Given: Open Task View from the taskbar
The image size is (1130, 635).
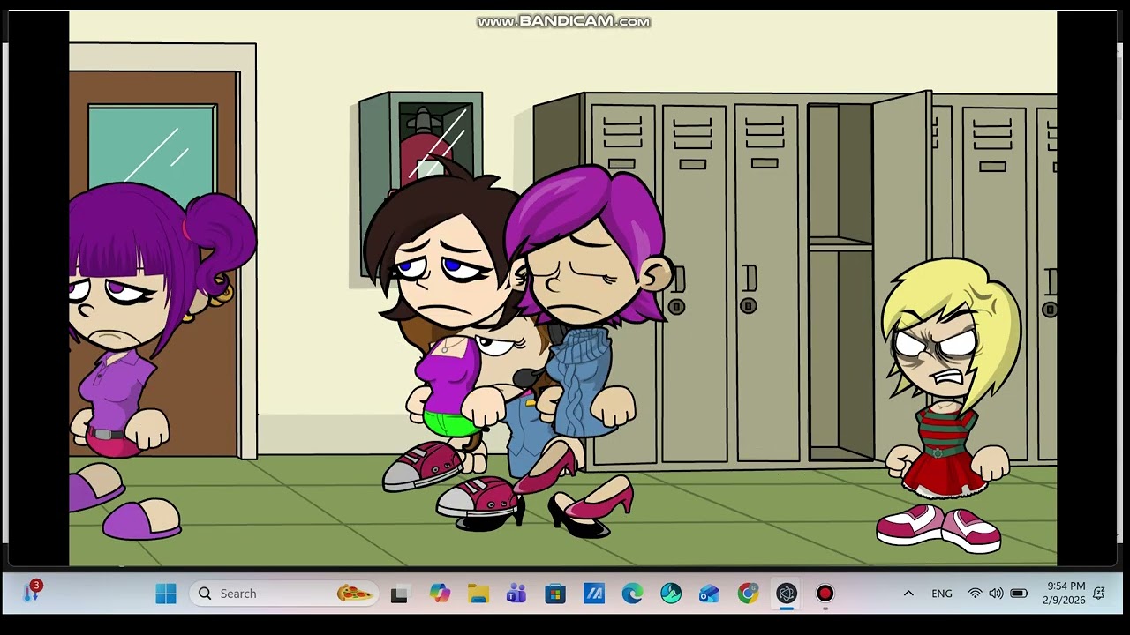Looking at the screenshot, I should point(399,594).
